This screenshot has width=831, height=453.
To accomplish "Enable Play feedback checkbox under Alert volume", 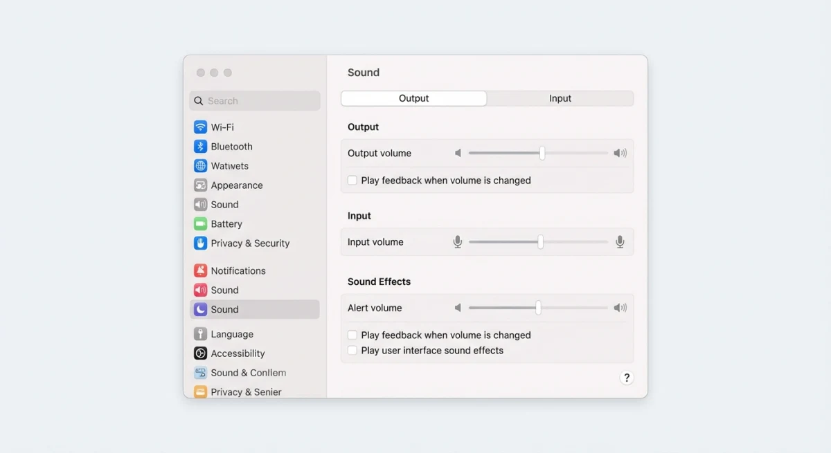I will click(x=352, y=335).
